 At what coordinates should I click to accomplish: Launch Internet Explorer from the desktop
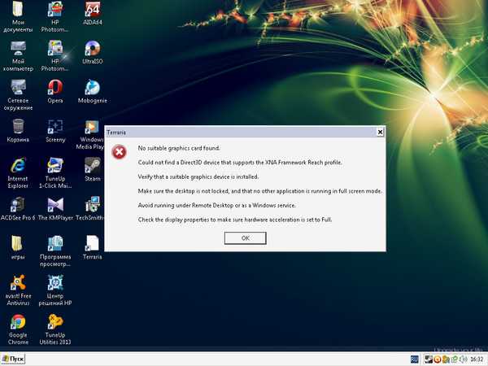point(18,173)
